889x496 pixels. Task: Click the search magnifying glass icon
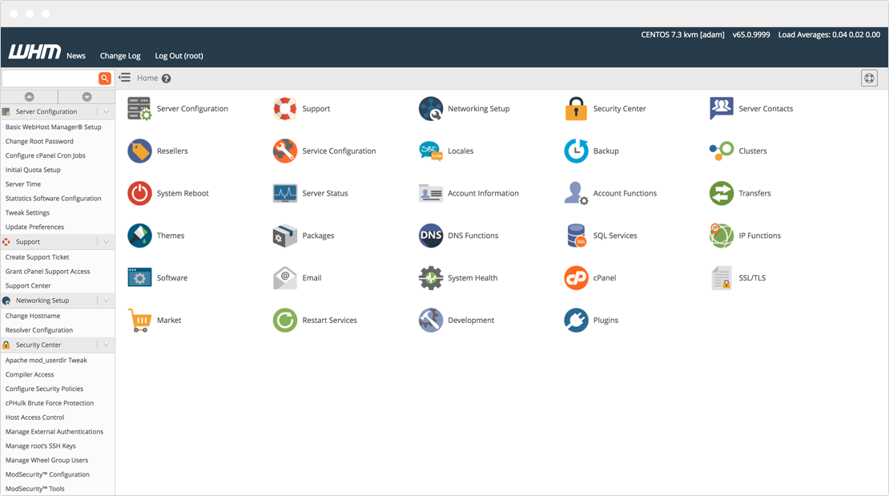click(x=105, y=78)
